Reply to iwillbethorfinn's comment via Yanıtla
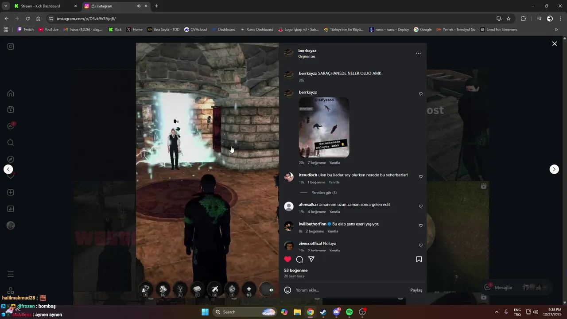 tap(333, 231)
